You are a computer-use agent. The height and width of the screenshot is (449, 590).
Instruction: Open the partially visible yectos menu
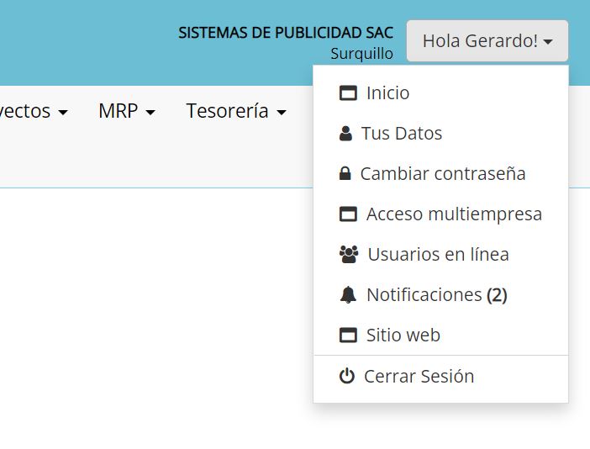click(34, 111)
